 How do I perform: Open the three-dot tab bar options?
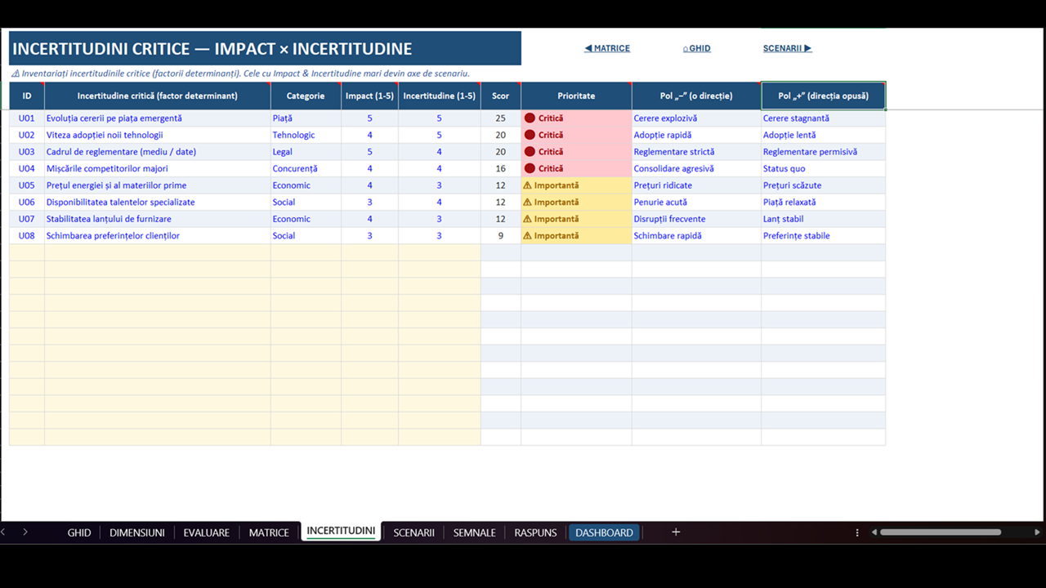857,532
